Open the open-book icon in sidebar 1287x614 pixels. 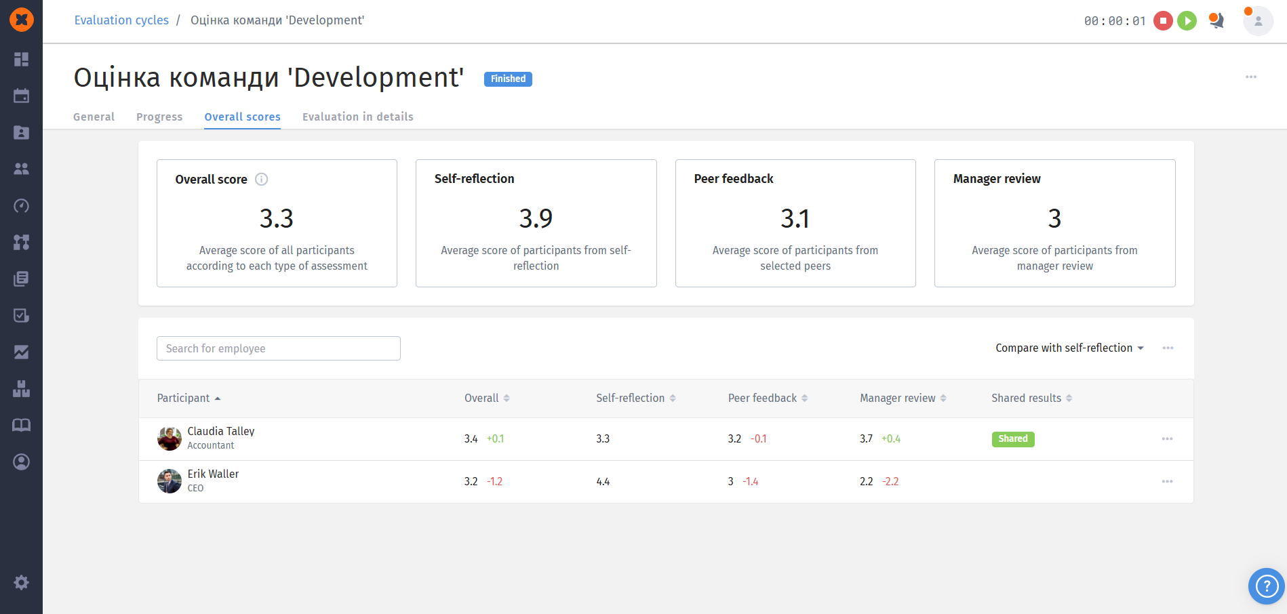click(21, 425)
